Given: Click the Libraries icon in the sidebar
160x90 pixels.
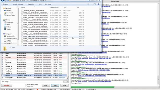Looking at the screenshot, I should pyautogui.click(x=4, y=20).
